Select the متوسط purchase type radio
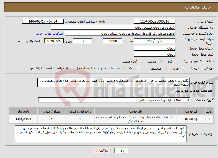 (x=165, y=68)
